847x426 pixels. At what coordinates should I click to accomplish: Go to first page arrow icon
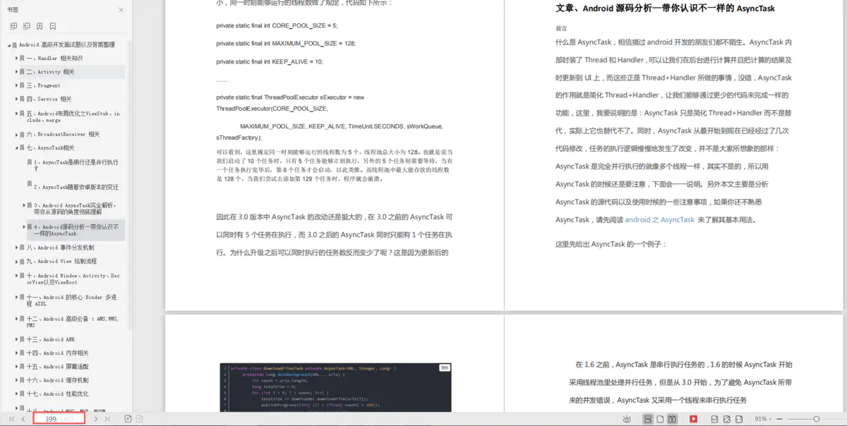(12, 419)
